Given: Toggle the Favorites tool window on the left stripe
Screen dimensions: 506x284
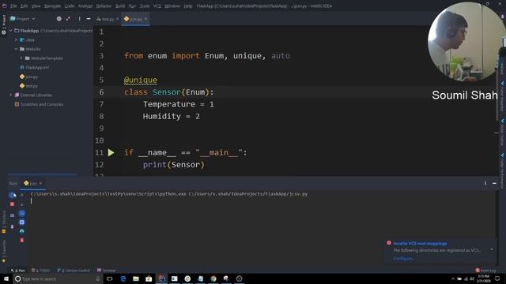Looking at the screenshot, I should click(x=4, y=251).
